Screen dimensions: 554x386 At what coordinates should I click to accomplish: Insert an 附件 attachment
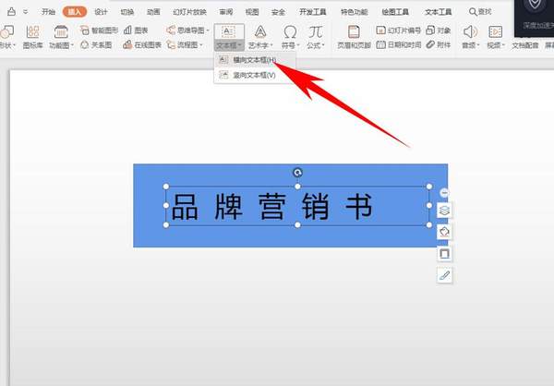click(439, 45)
